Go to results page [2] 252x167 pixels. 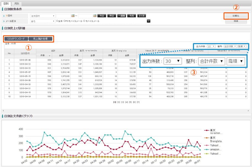point(119,102)
